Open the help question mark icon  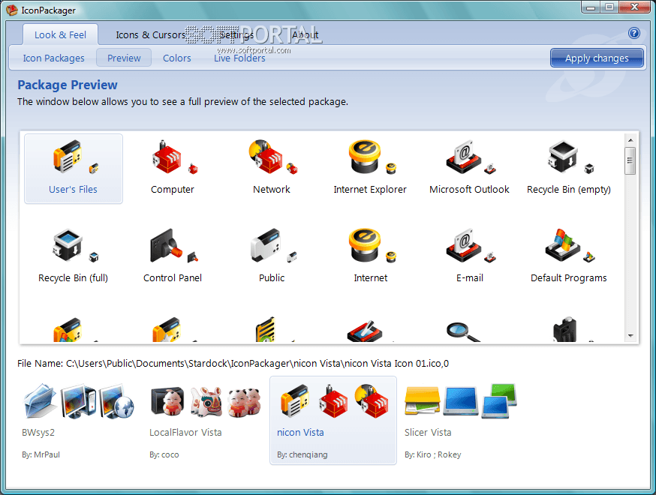[633, 33]
